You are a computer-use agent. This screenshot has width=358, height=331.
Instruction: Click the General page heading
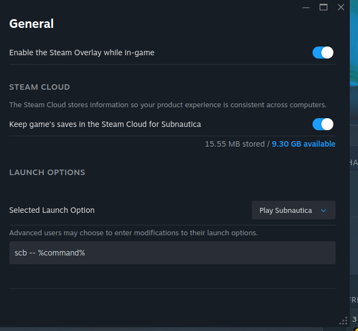point(32,24)
